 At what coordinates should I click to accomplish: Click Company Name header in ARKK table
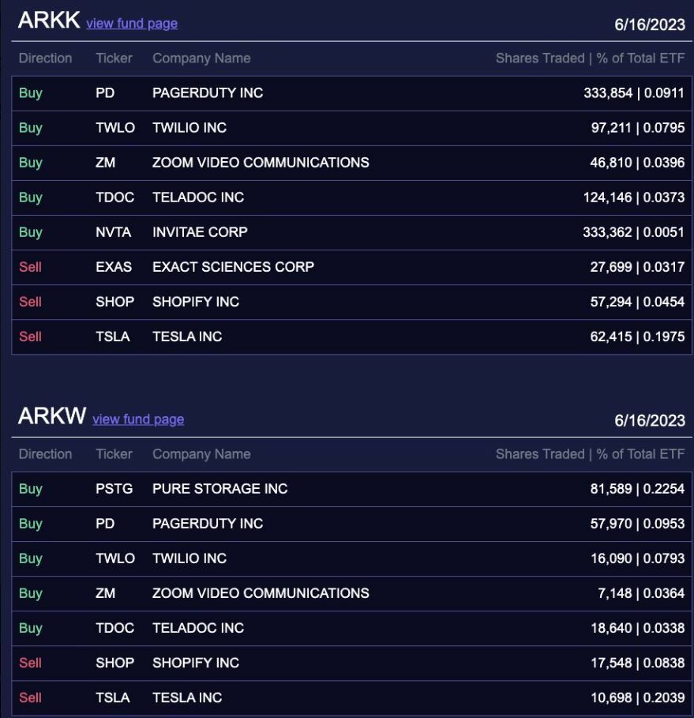201,58
